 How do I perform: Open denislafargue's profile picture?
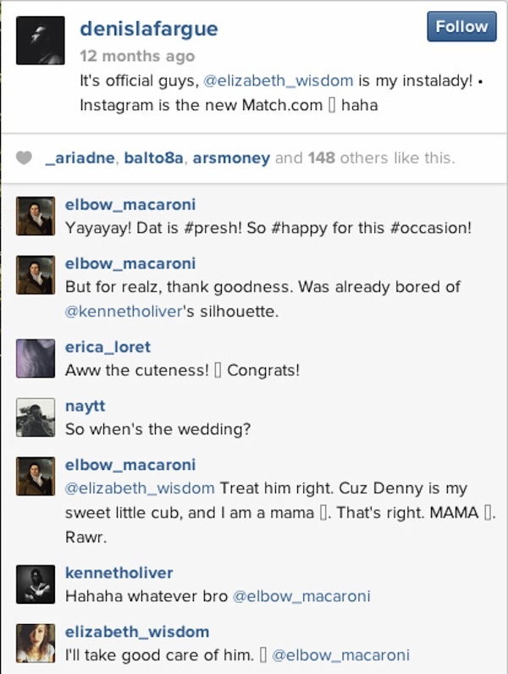[40, 40]
